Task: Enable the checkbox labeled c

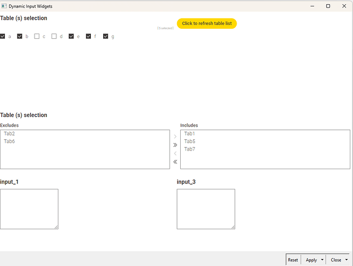Action: [x=37, y=36]
